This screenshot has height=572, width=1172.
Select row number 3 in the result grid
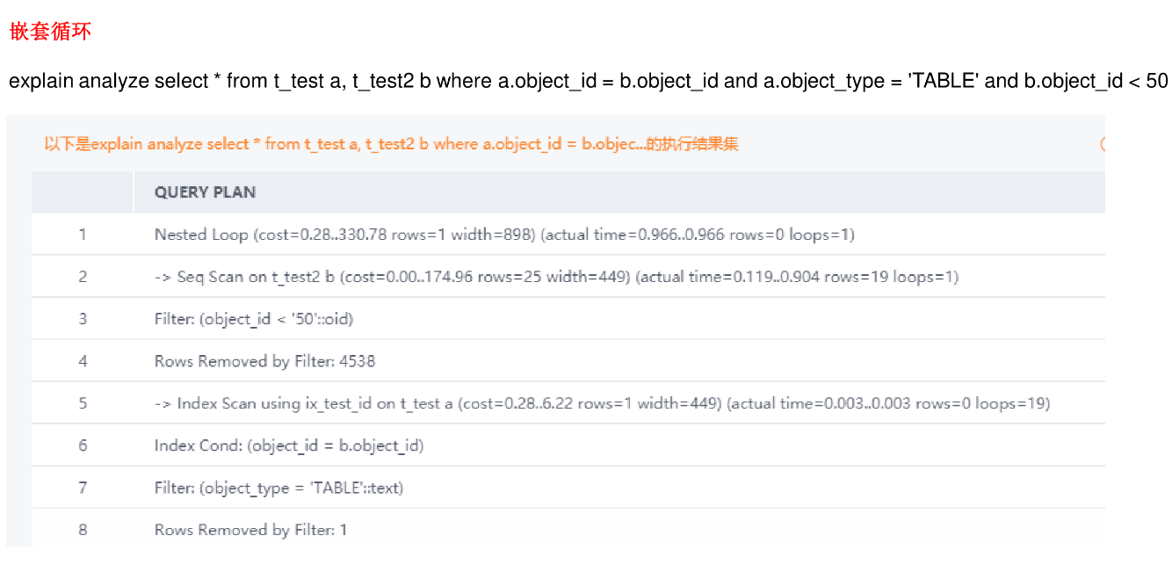83,319
